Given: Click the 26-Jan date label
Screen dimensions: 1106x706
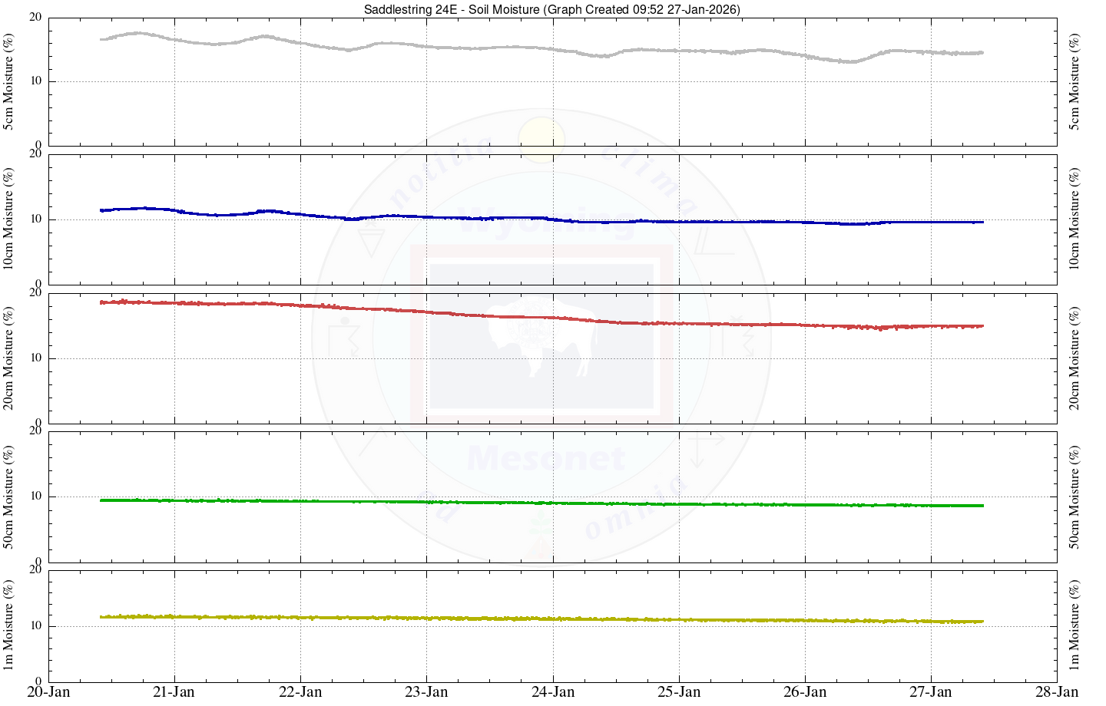Looking at the screenshot, I should pos(805,692).
